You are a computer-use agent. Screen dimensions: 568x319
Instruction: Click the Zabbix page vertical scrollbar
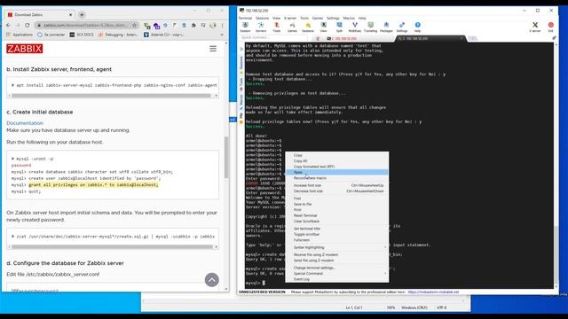coord(226,158)
